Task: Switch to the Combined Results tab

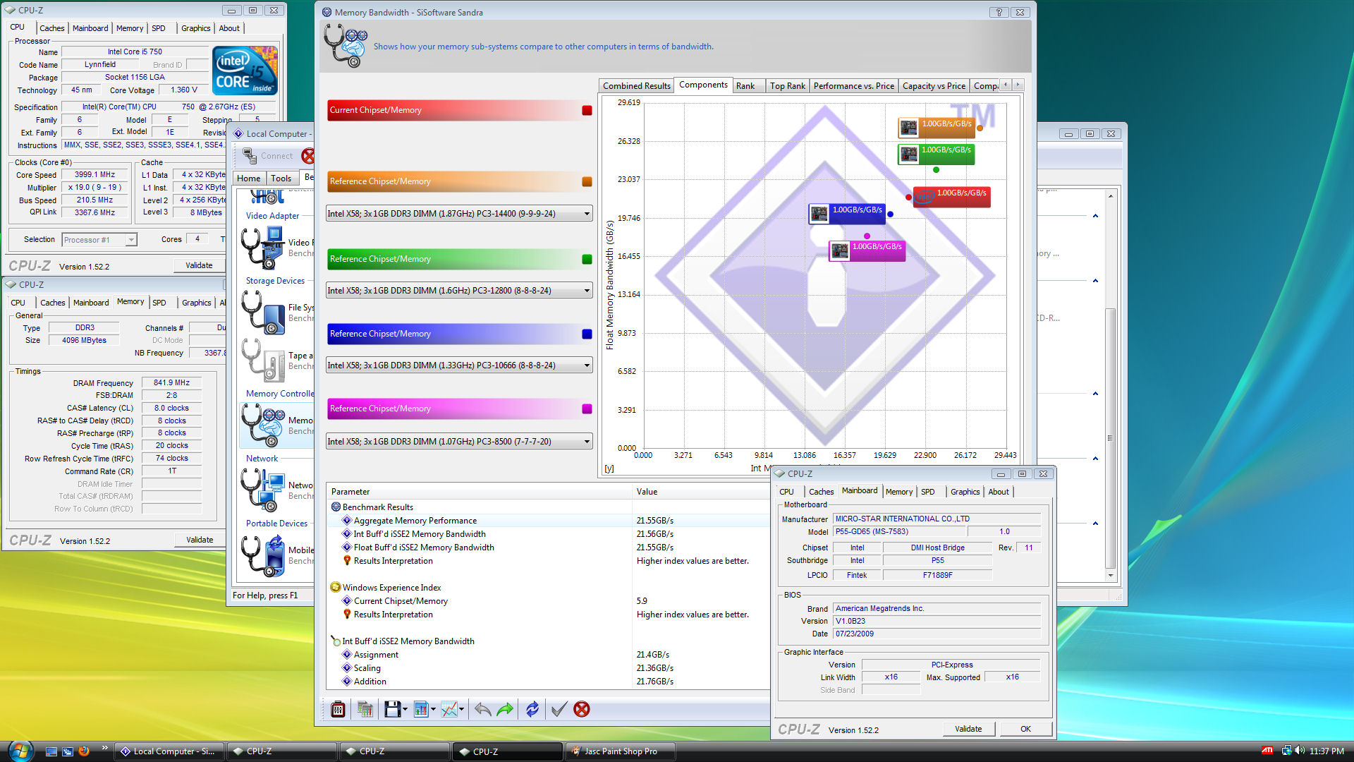Action: (636, 86)
